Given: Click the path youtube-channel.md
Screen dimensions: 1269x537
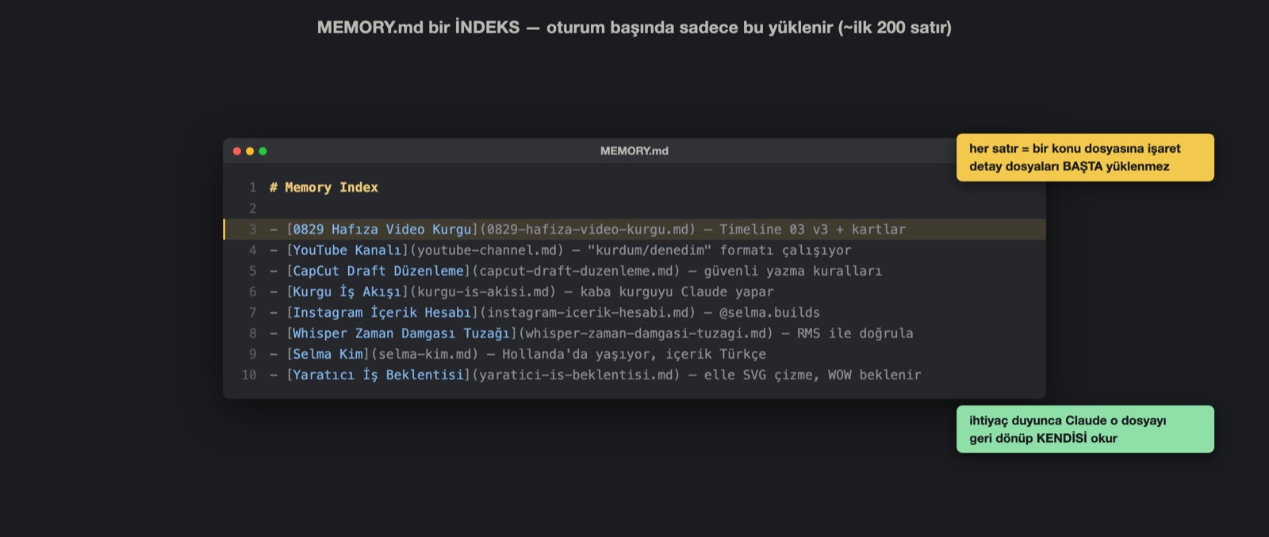Looking at the screenshot, I should [x=486, y=250].
